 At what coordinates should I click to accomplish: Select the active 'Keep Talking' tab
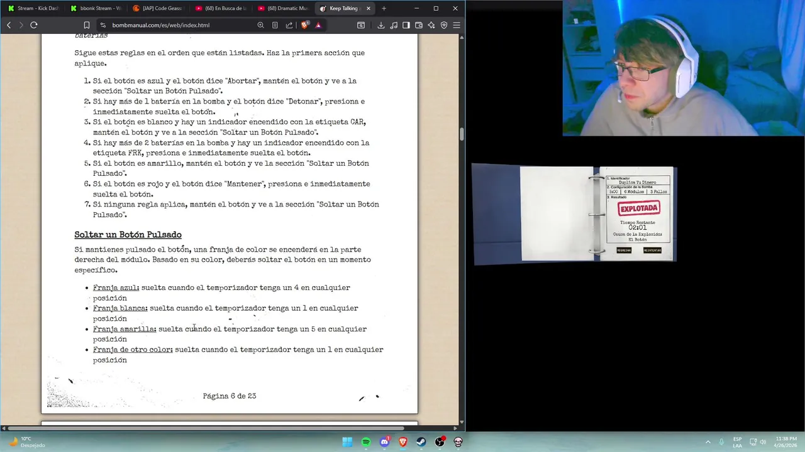340,8
